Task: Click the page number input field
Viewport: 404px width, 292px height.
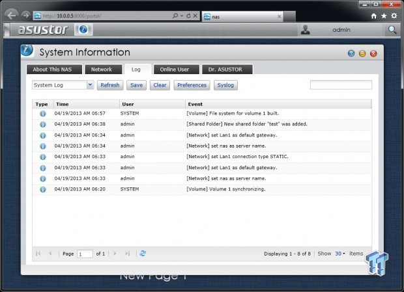Action: tap(85, 254)
